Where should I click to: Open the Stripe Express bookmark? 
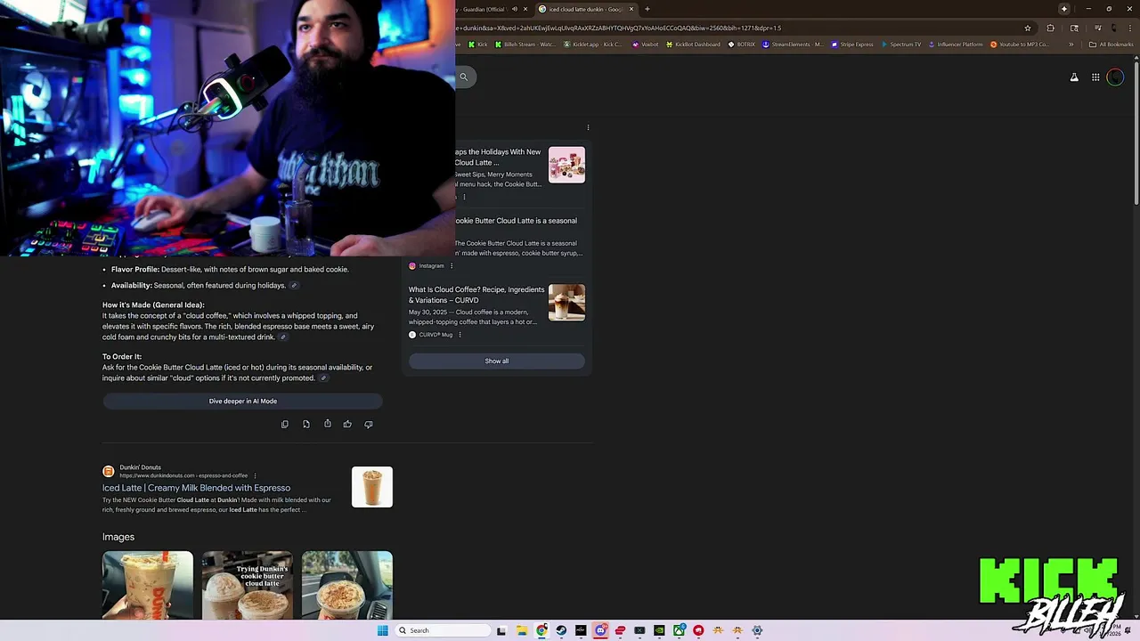852,44
